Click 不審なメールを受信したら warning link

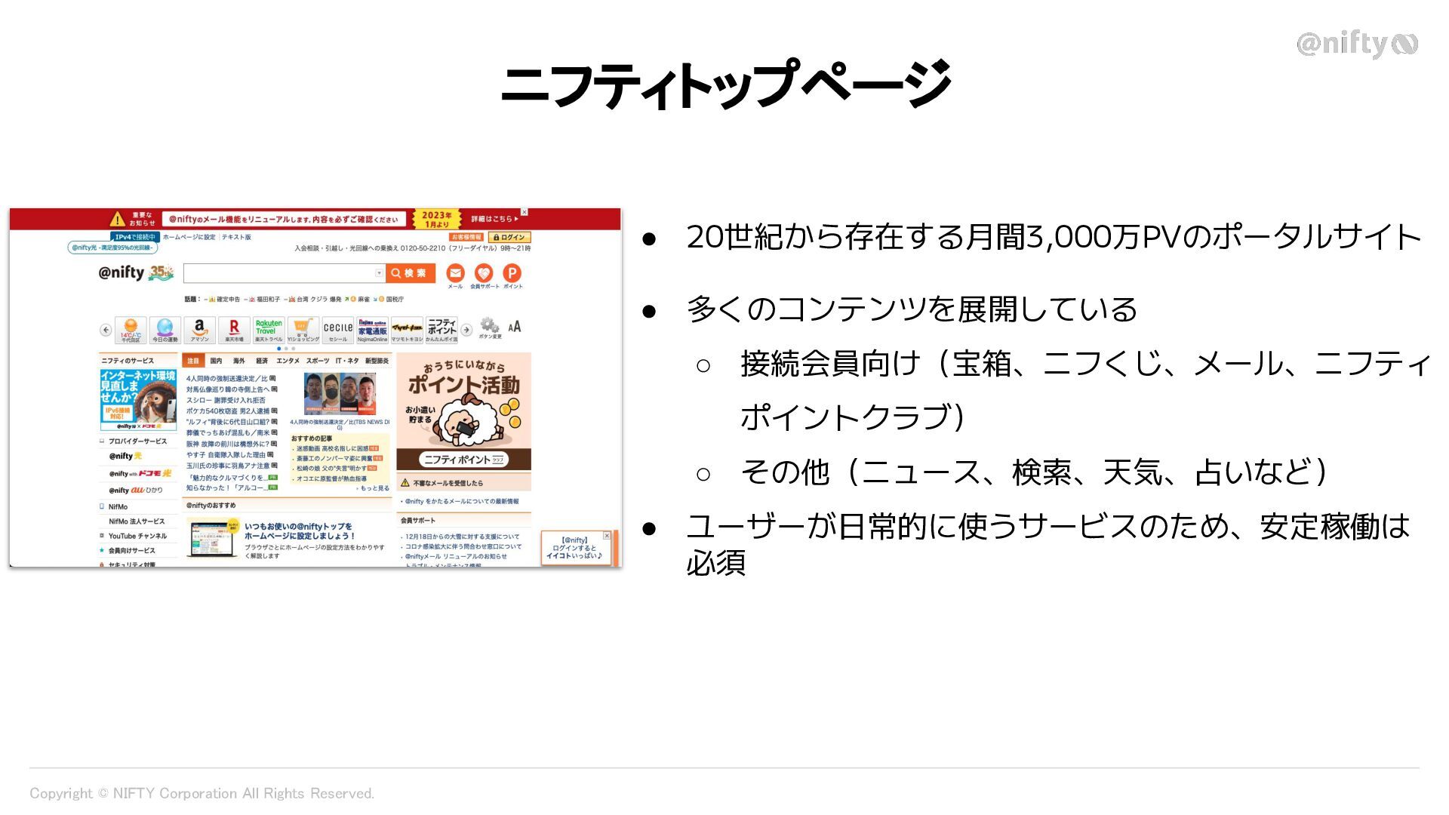(x=448, y=483)
